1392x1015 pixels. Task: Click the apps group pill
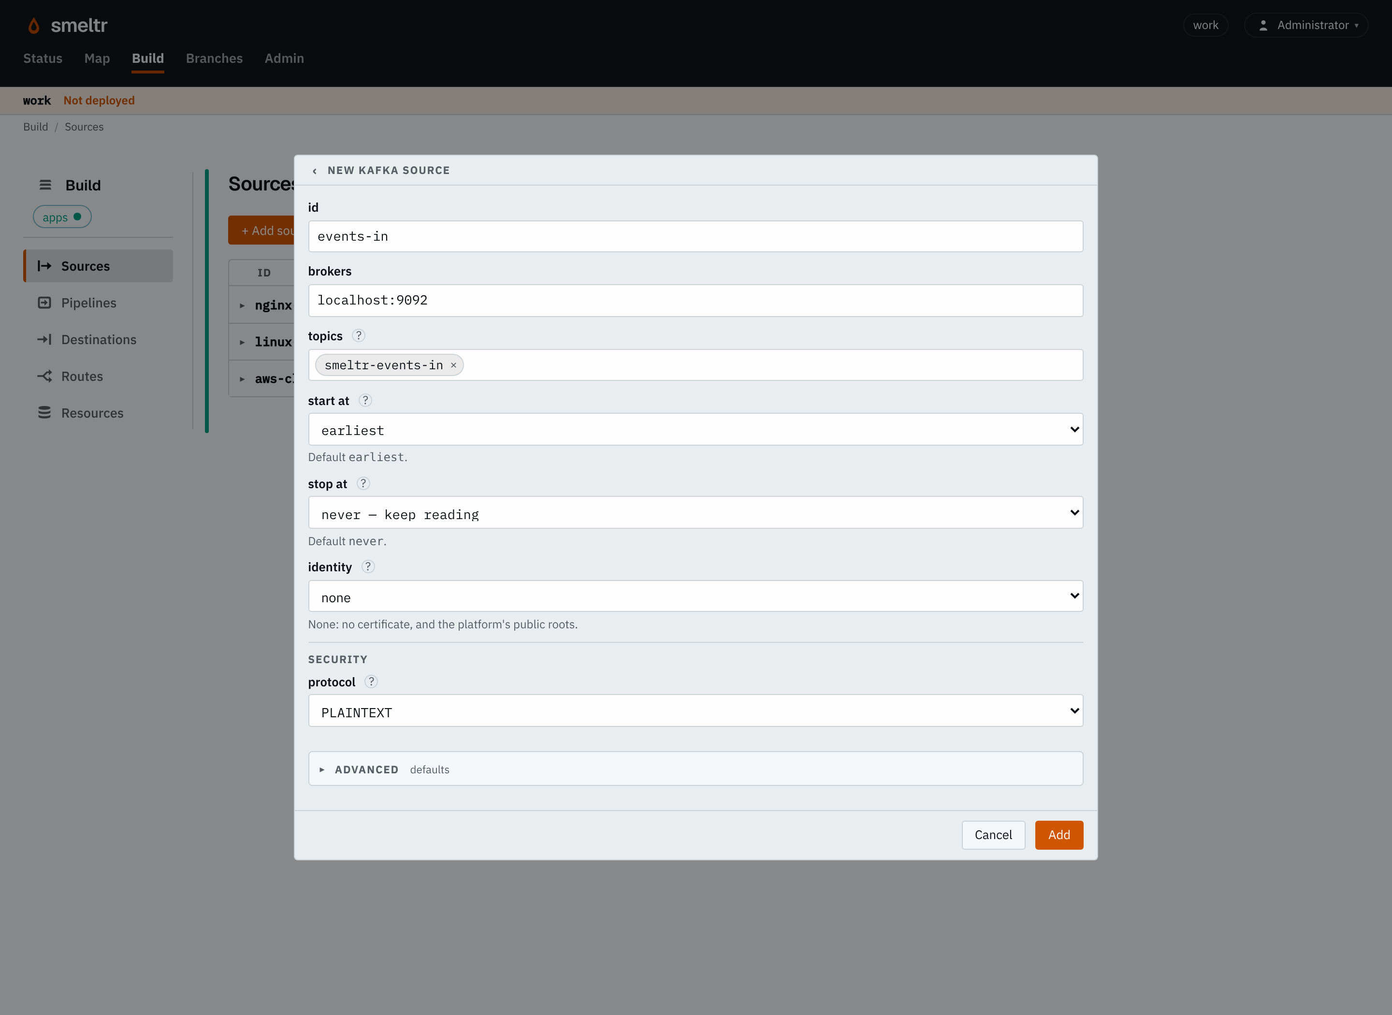(62, 217)
